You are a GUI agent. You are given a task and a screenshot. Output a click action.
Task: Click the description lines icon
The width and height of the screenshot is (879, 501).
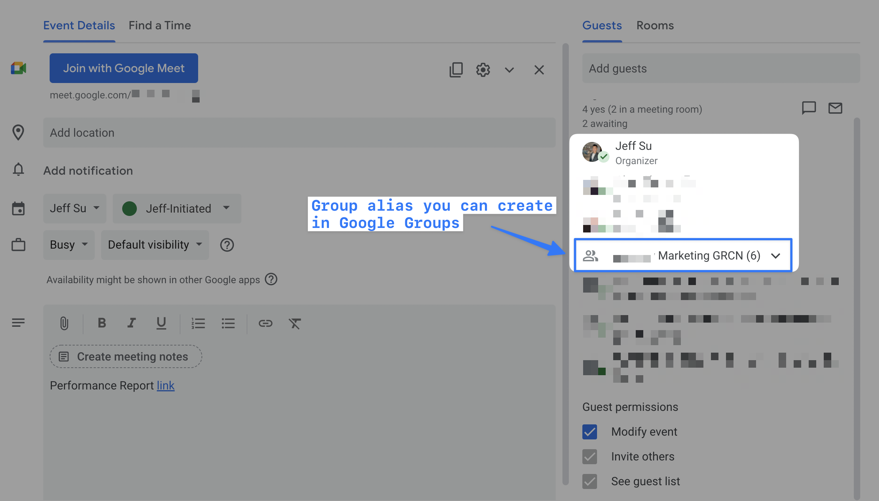tap(18, 323)
